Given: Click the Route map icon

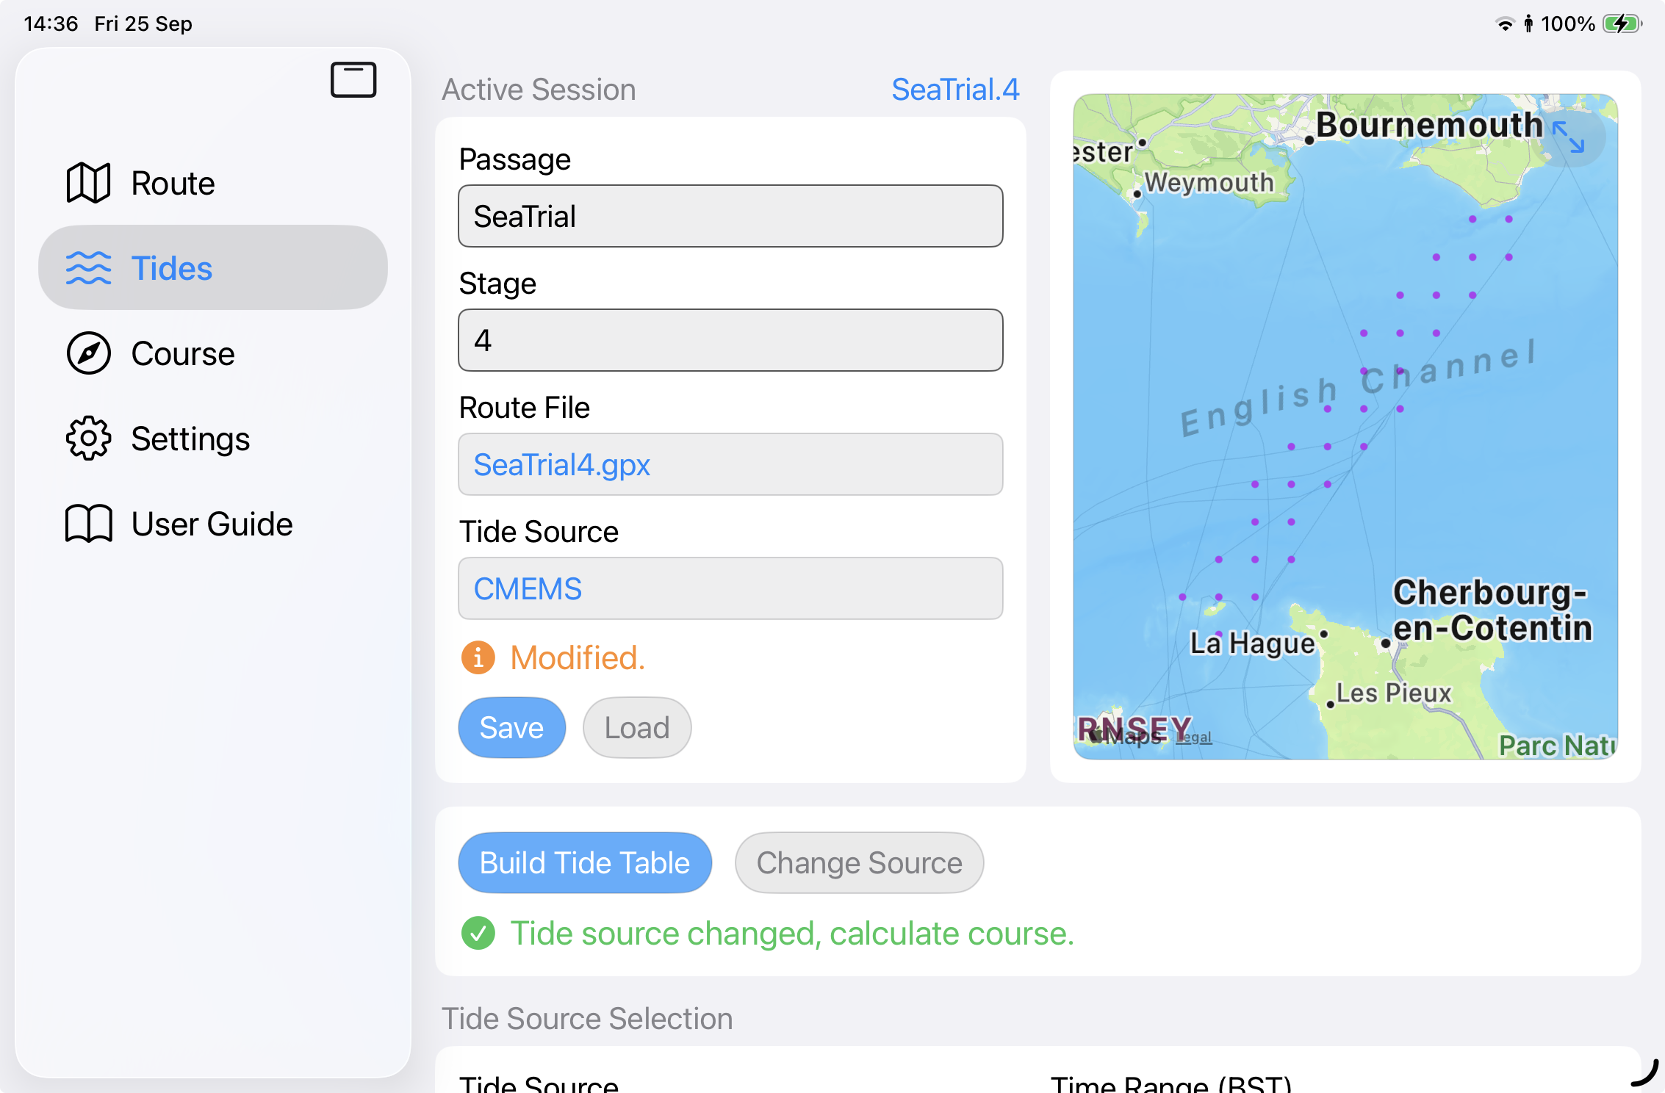Looking at the screenshot, I should [88, 183].
